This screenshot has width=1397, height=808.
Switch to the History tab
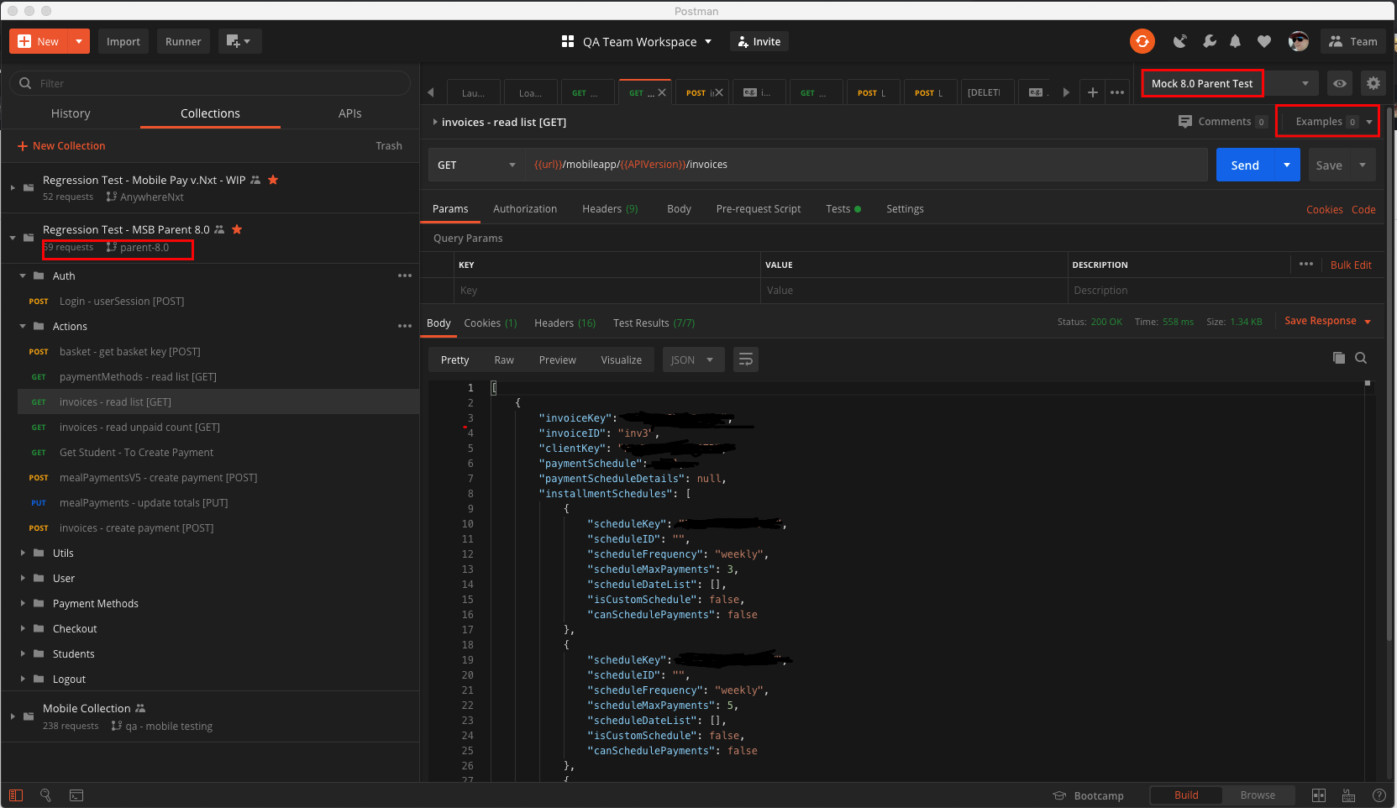pos(71,113)
